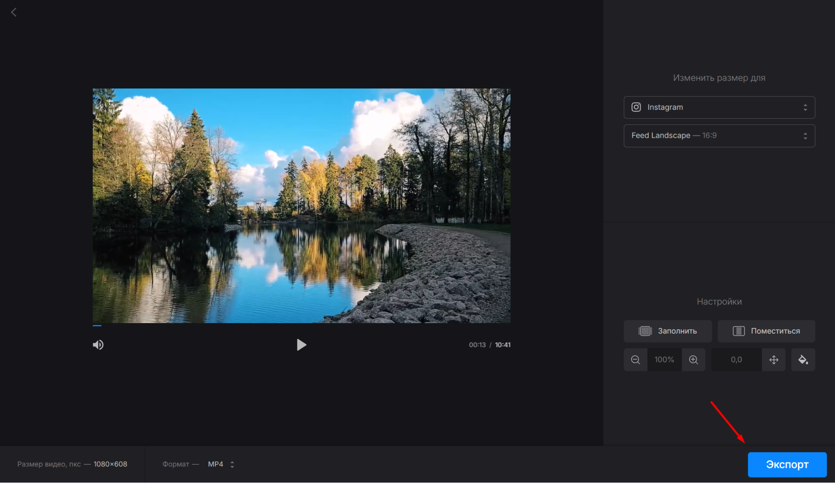
Task: Expand the Feed Landscape 16:9 dropdown
Action: 719,136
